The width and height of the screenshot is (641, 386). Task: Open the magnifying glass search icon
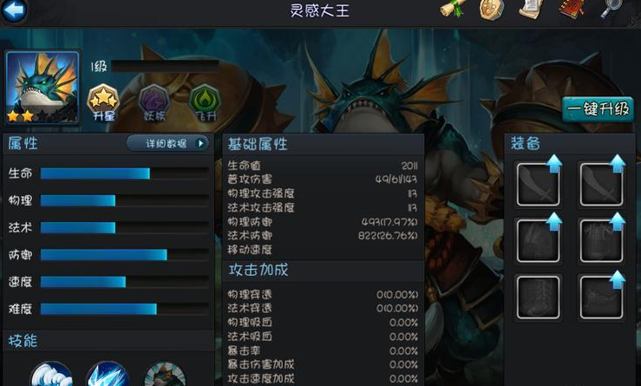click(612, 8)
